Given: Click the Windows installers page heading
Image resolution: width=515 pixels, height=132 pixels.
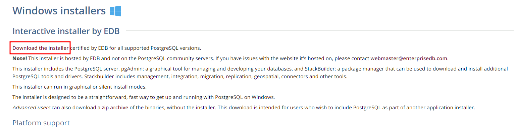Looking at the screenshot, I should click(x=59, y=11).
